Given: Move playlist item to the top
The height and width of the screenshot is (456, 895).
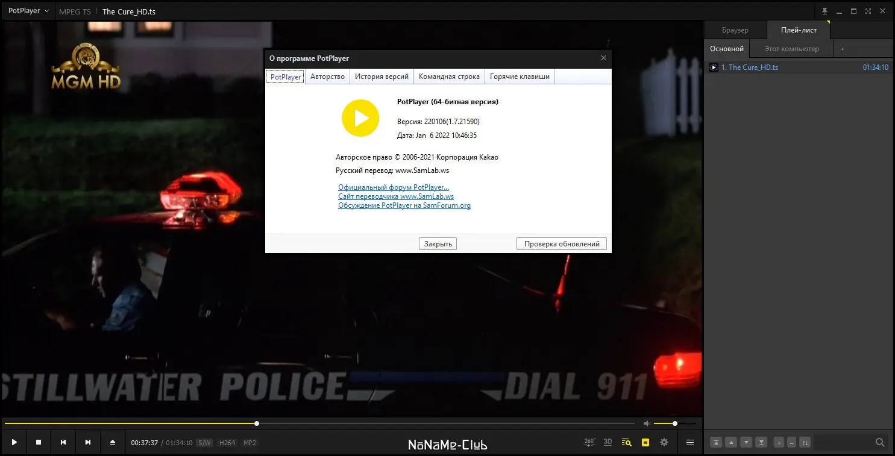Looking at the screenshot, I should pos(716,443).
